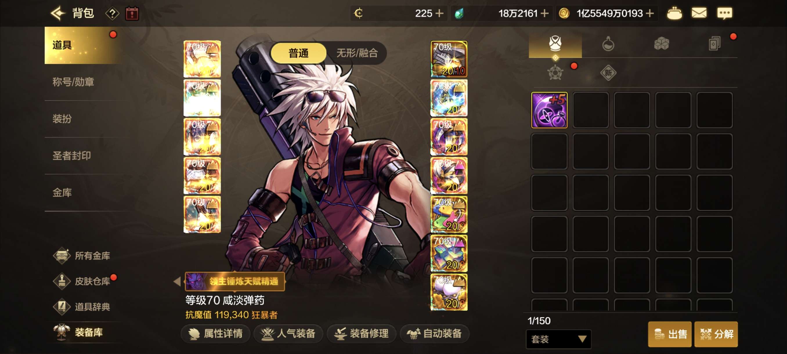
Task: Click the 分解 disassemble button
Action: tap(716, 334)
